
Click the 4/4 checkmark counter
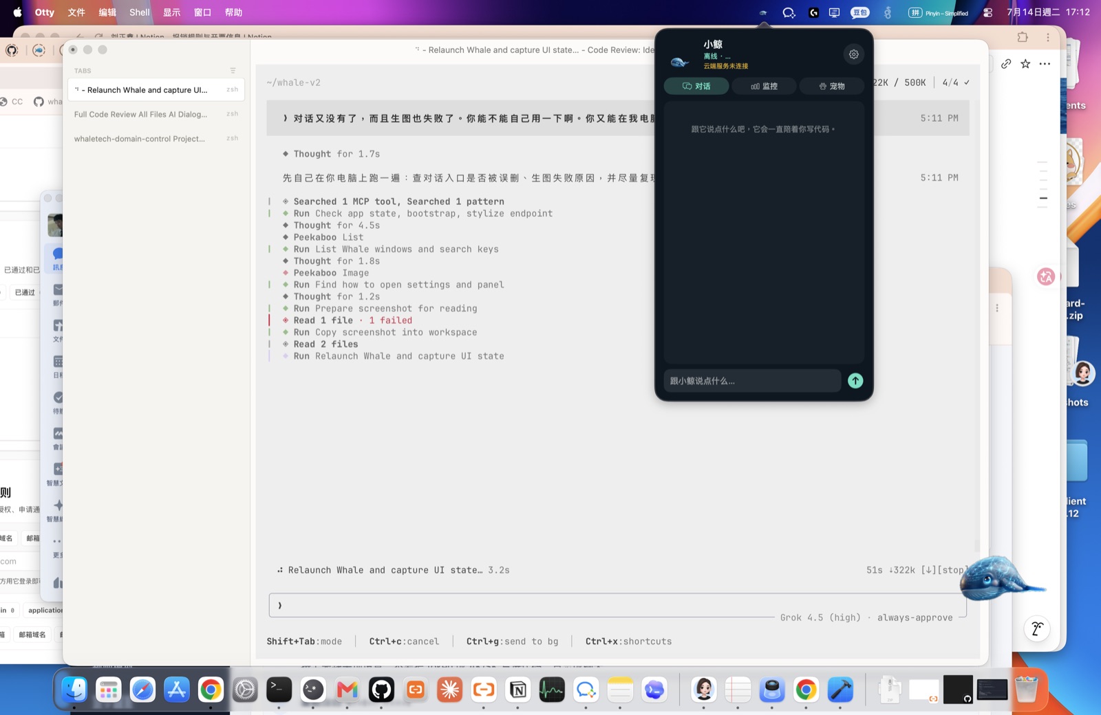pos(956,82)
